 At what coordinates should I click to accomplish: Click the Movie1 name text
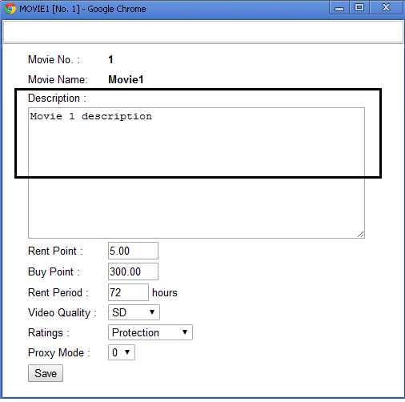click(126, 79)
